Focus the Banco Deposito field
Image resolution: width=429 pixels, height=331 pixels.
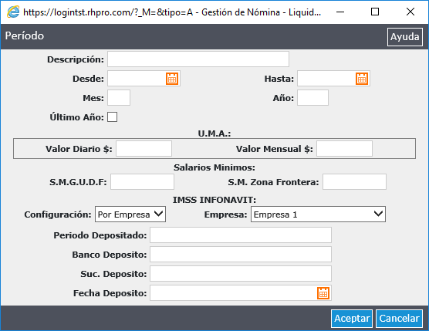(241, 254)
